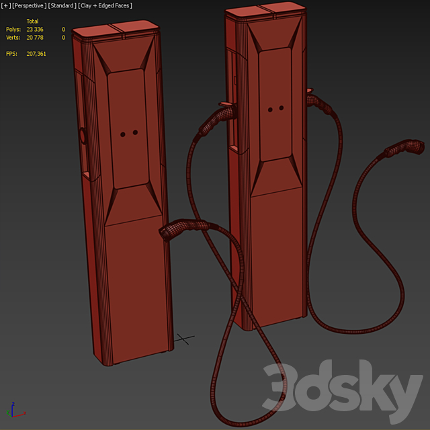This screenshot has height=430, width=430.
Task: Click the Polys: statistics label
Action: (13, 30)
